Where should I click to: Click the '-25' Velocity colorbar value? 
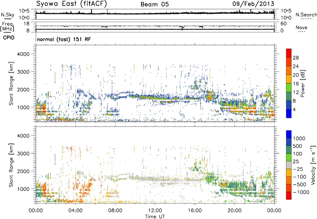tap(299, 169)
